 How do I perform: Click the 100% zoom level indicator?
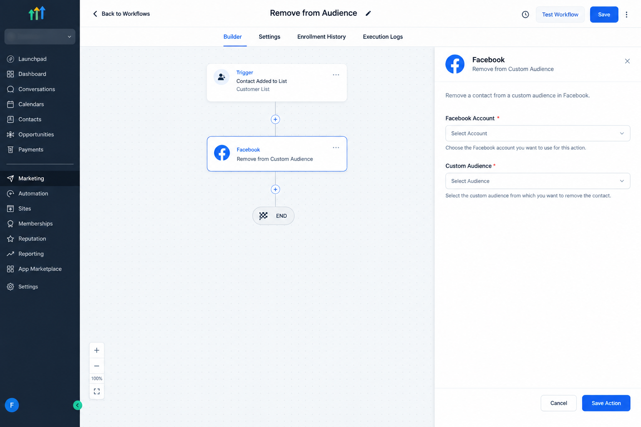(x=97, y=379)
